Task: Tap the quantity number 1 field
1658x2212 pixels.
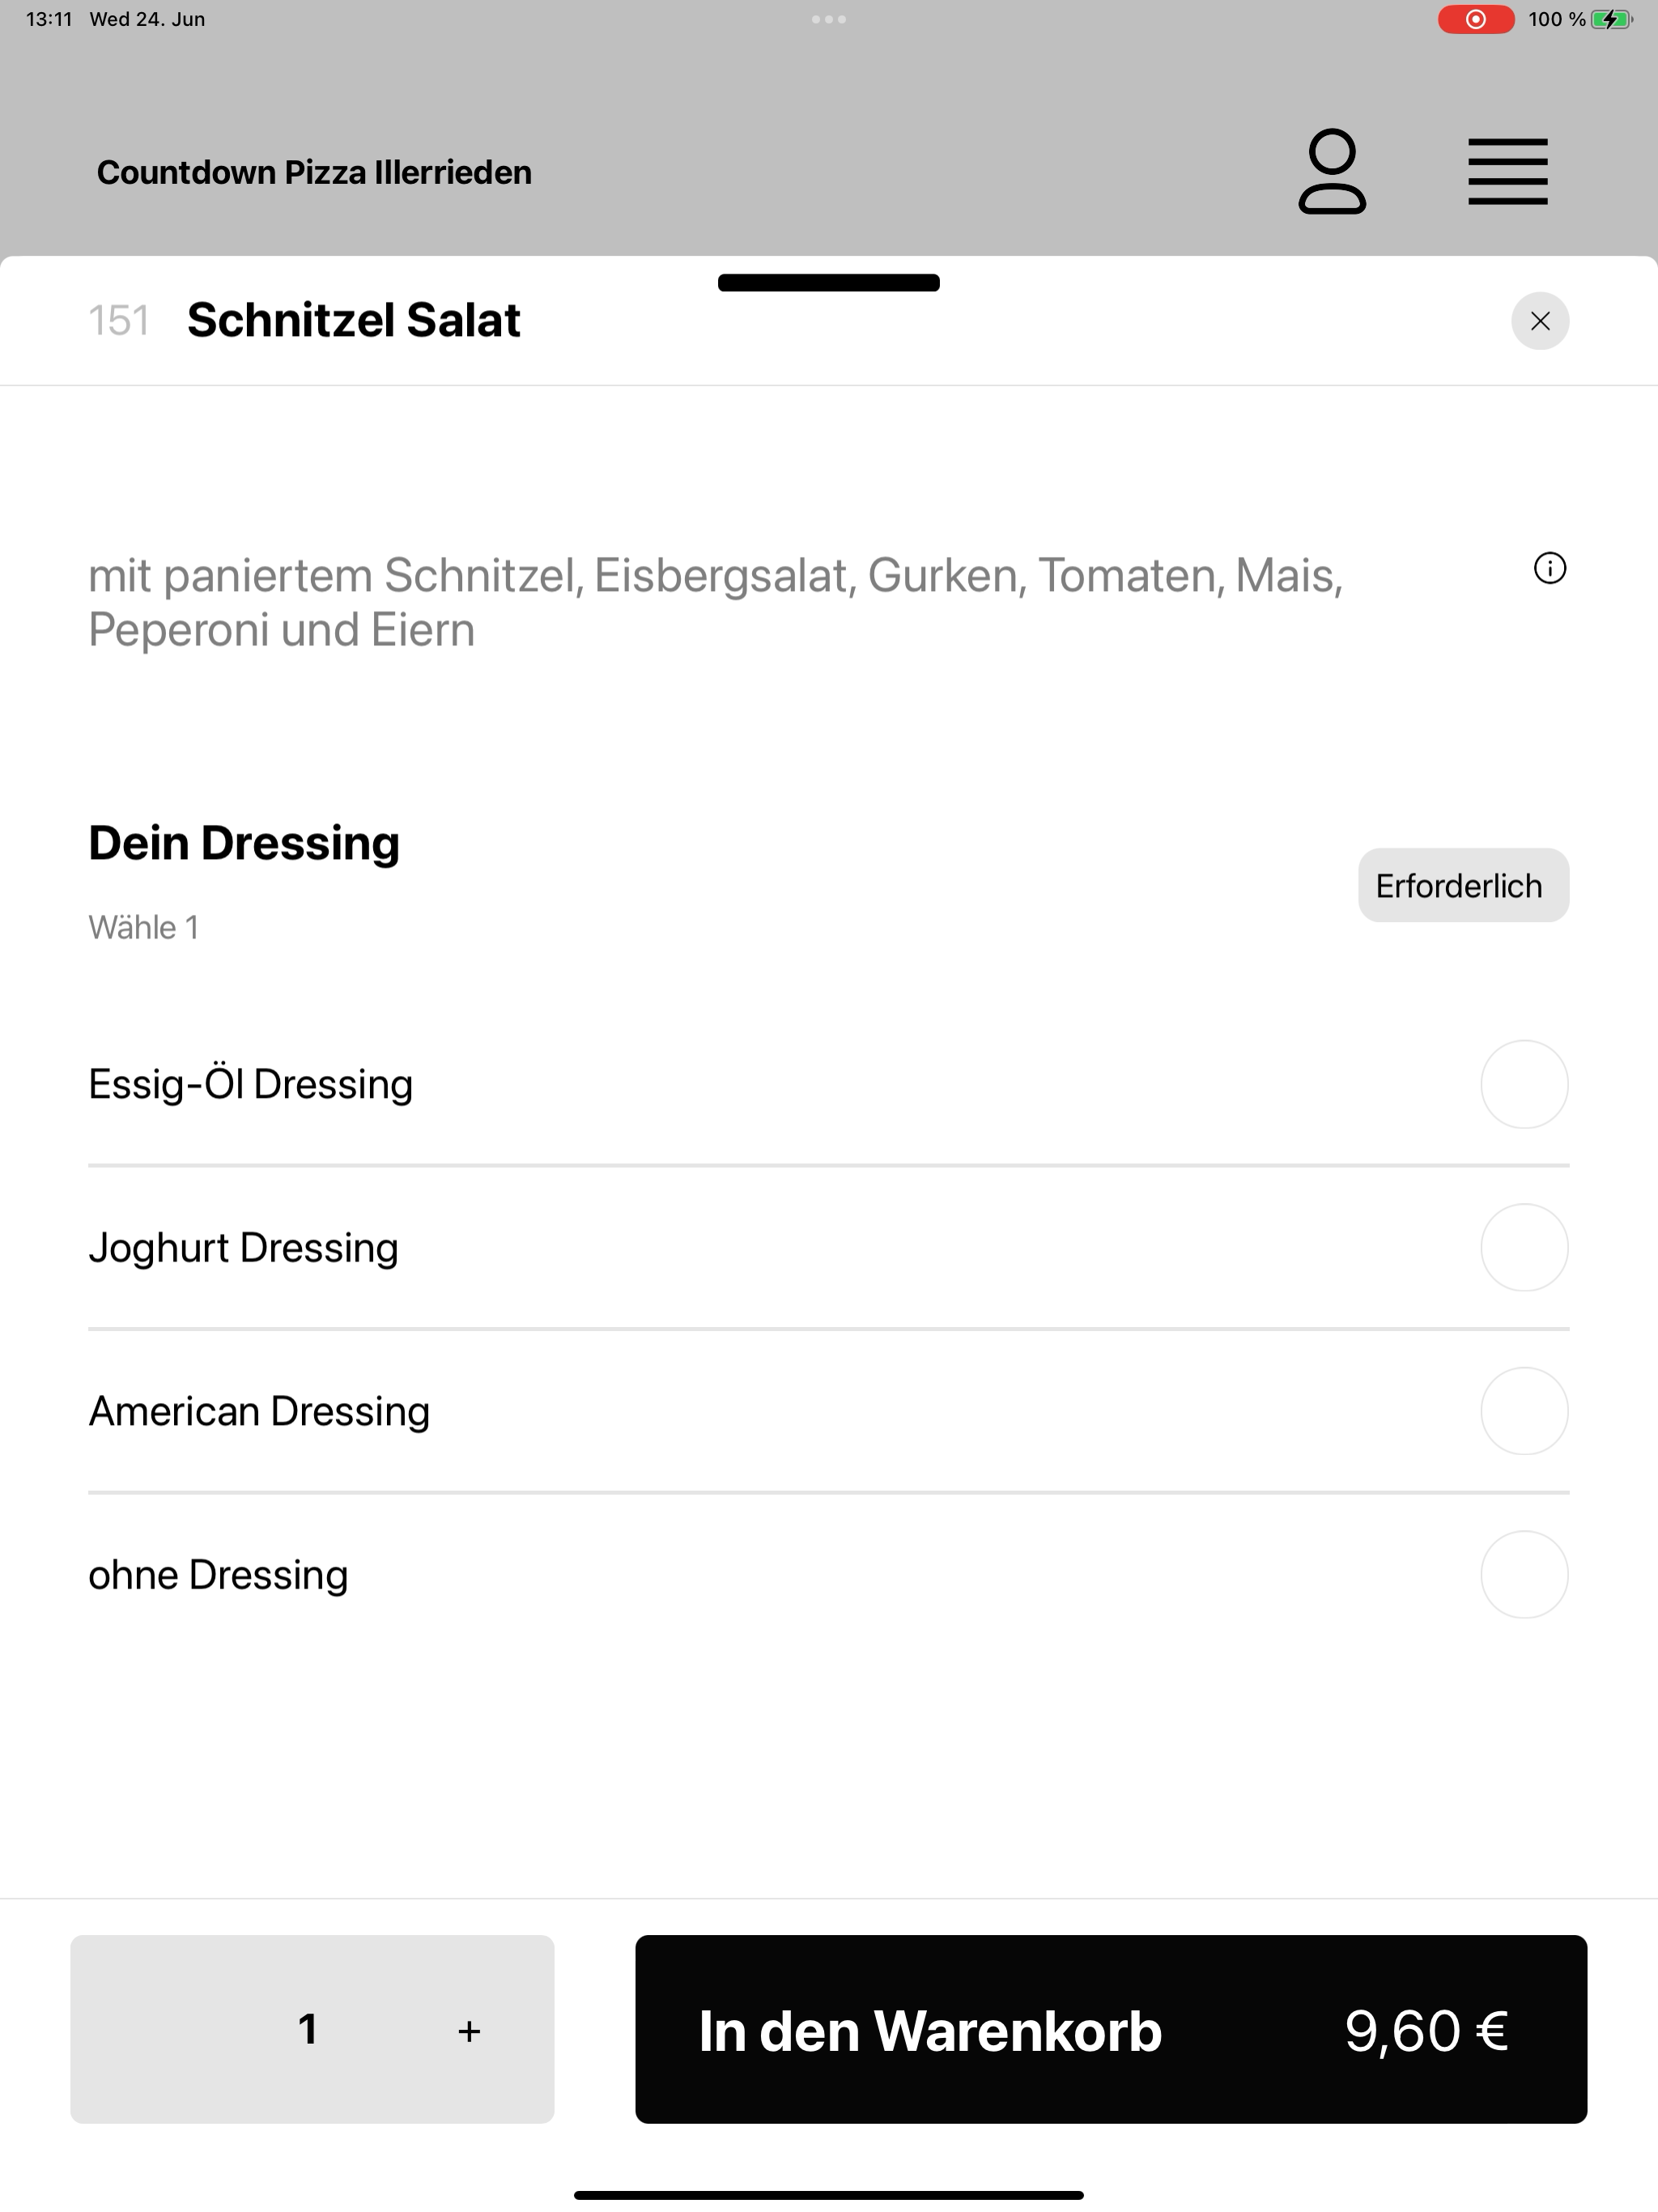Action: 308,2029
